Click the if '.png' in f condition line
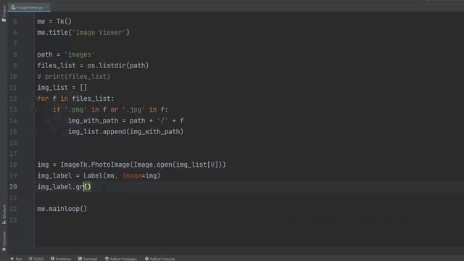The width and height of the screenshot is (464, 261). [110, 109]
